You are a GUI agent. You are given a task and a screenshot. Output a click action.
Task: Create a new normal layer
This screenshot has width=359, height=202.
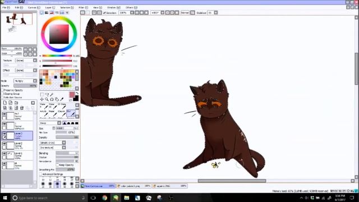pyautogui.click(x=5, y=103)
